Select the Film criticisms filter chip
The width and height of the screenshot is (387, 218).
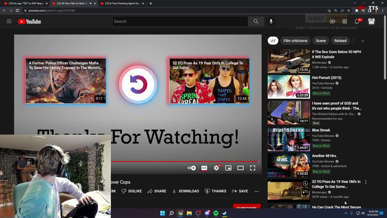point(295,41)
